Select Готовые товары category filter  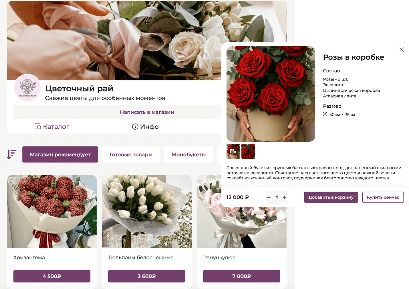pyautogui.click(x=131, y=154)
